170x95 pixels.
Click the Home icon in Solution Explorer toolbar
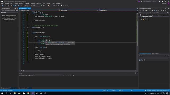click(x=144, y=11)
